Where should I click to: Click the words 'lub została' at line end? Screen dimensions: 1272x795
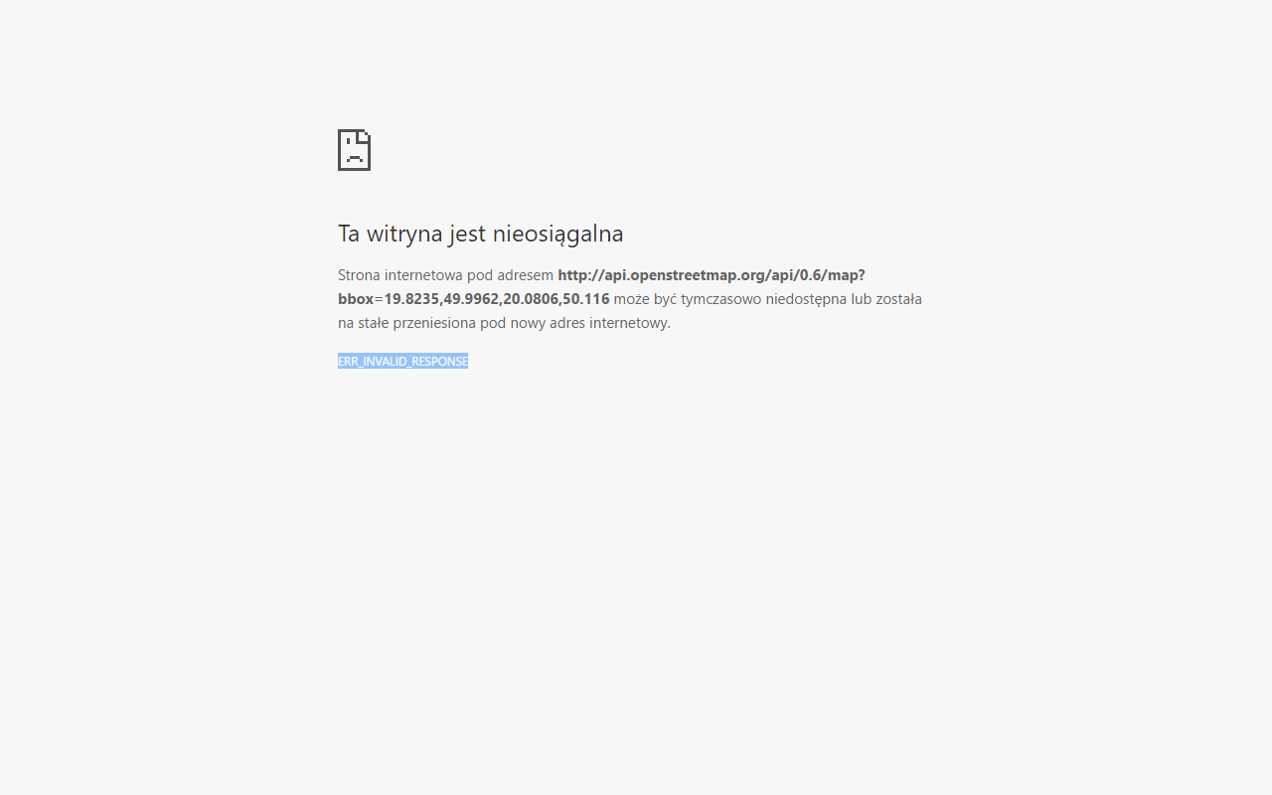point(886,299)
